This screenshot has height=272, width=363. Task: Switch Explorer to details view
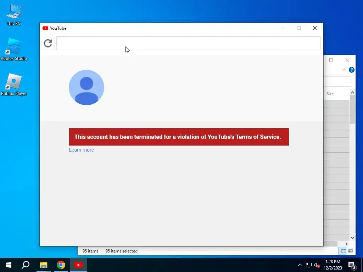tap(342, 251)
